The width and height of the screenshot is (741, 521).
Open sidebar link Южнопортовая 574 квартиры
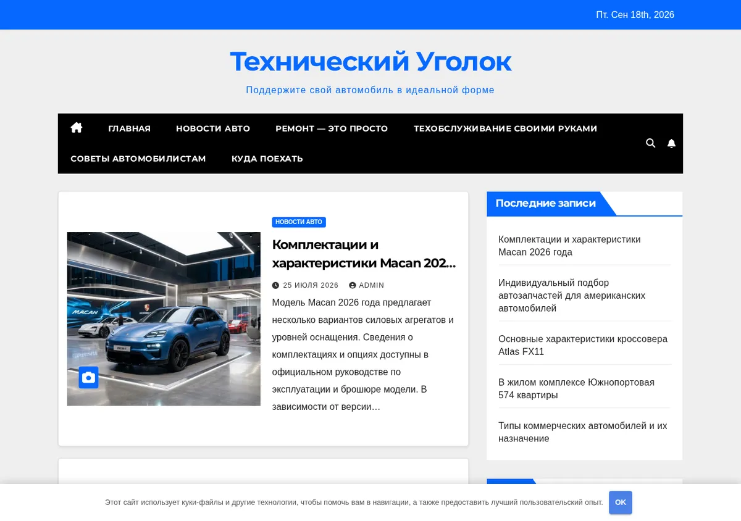coord(576,388)
